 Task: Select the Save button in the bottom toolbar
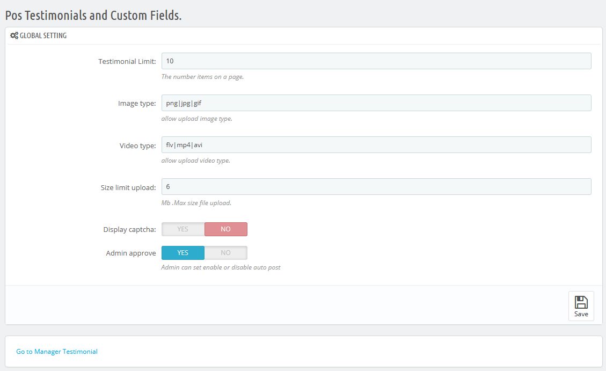[x=581, y=305]
